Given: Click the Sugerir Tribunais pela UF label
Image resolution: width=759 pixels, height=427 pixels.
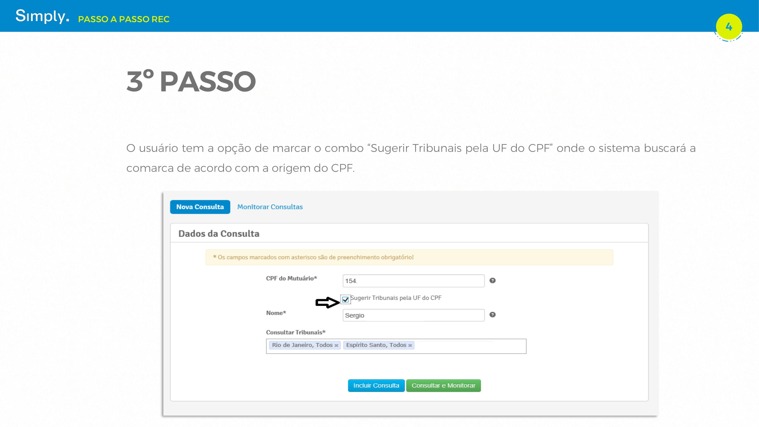Looking at the screenshot, I should 396,298.
